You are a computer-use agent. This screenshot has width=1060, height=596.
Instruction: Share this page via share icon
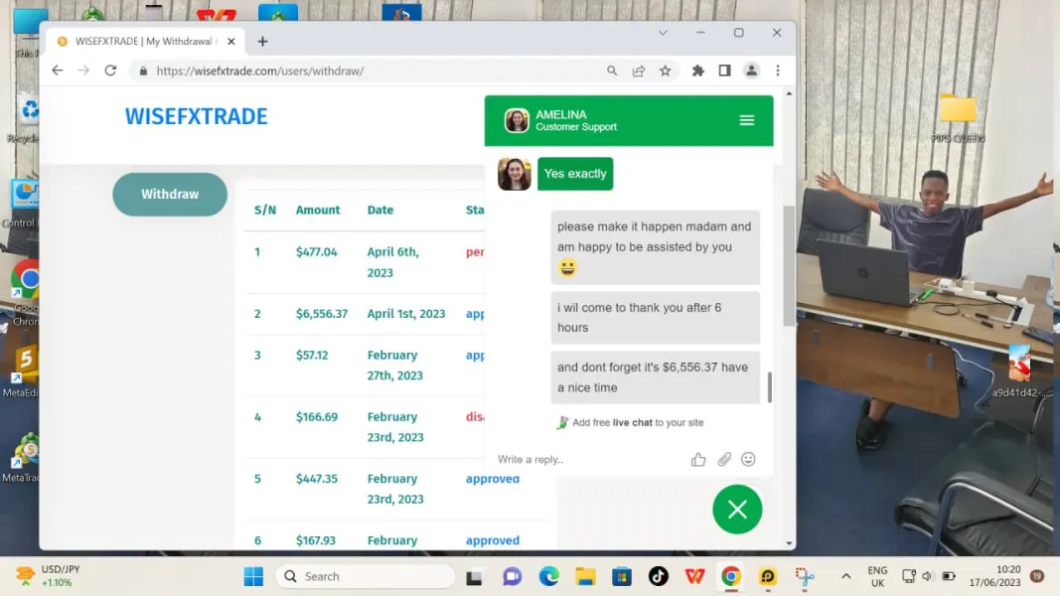pyautogui.click(x=638, y=71)
